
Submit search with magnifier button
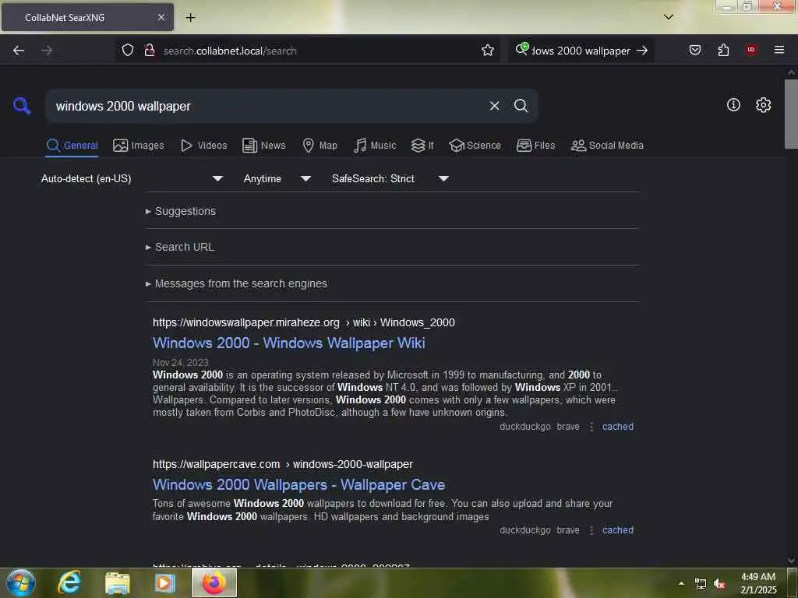click(521, 106)
